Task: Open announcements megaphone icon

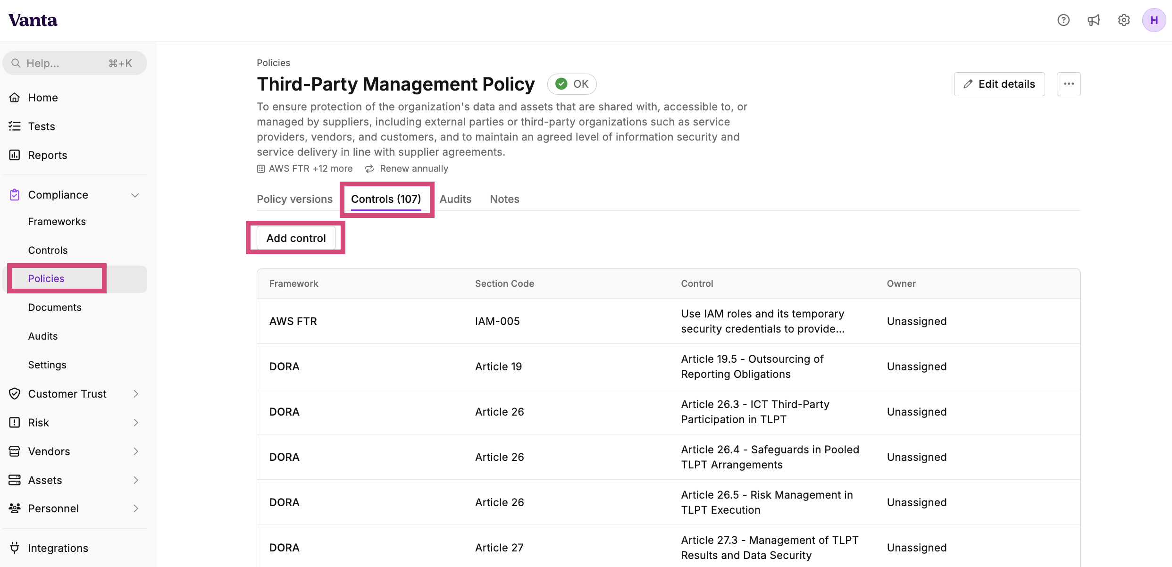Action: pyautogui.click(x=1094, y=20)
